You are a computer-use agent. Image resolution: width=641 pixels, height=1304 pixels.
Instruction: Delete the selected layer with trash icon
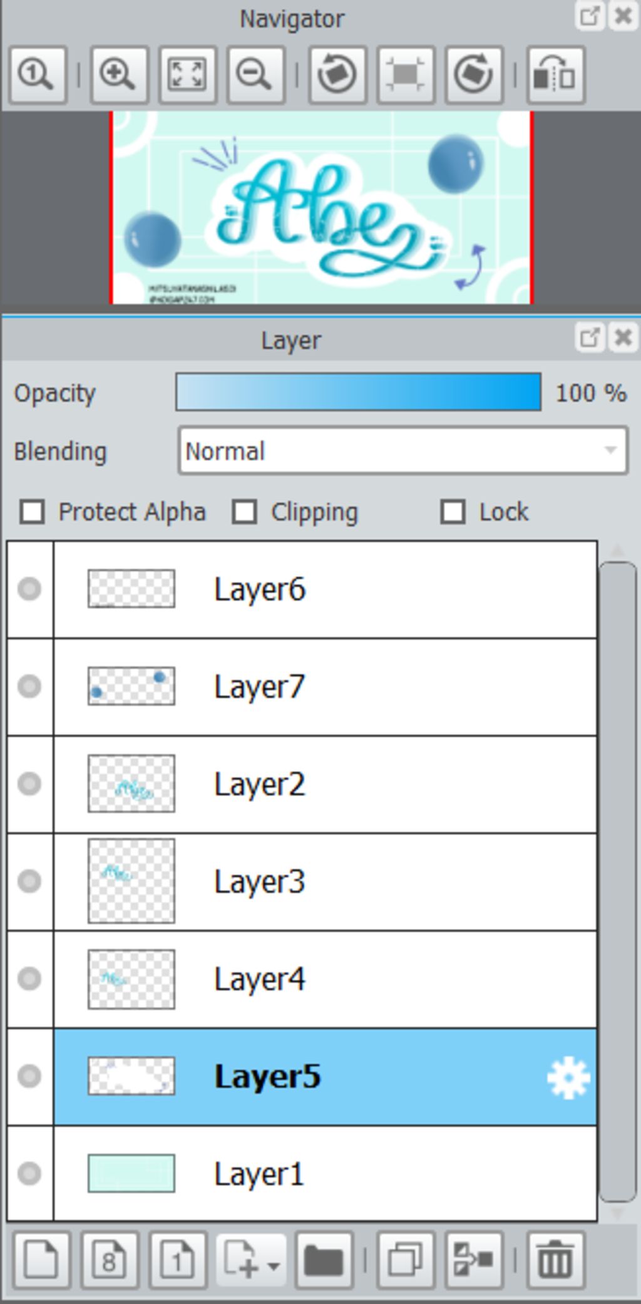tap(555, 1260)
